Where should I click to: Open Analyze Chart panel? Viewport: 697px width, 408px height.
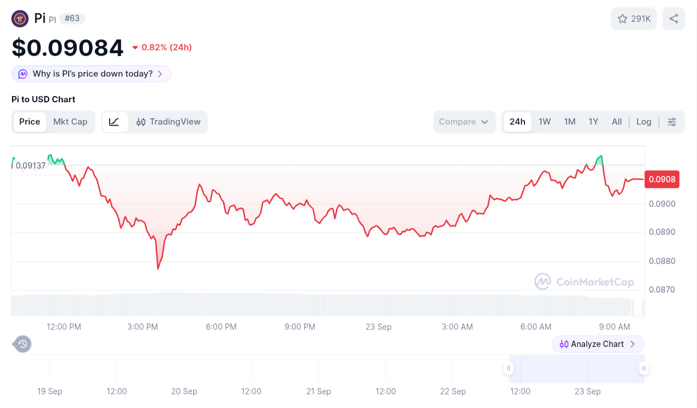click(598, 344)
